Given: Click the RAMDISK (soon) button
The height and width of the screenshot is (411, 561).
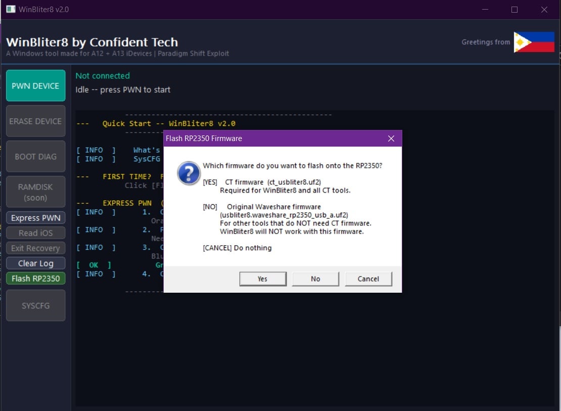Looking at the screenshot, I should (x=35, y=192).
